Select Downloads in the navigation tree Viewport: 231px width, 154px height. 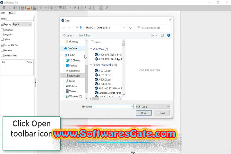point(73,76)
